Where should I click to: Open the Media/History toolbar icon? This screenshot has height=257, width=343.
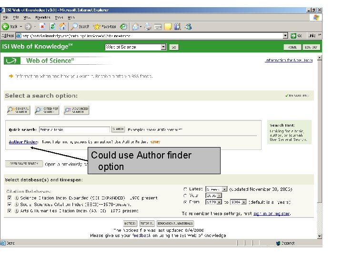coord(123,27)
